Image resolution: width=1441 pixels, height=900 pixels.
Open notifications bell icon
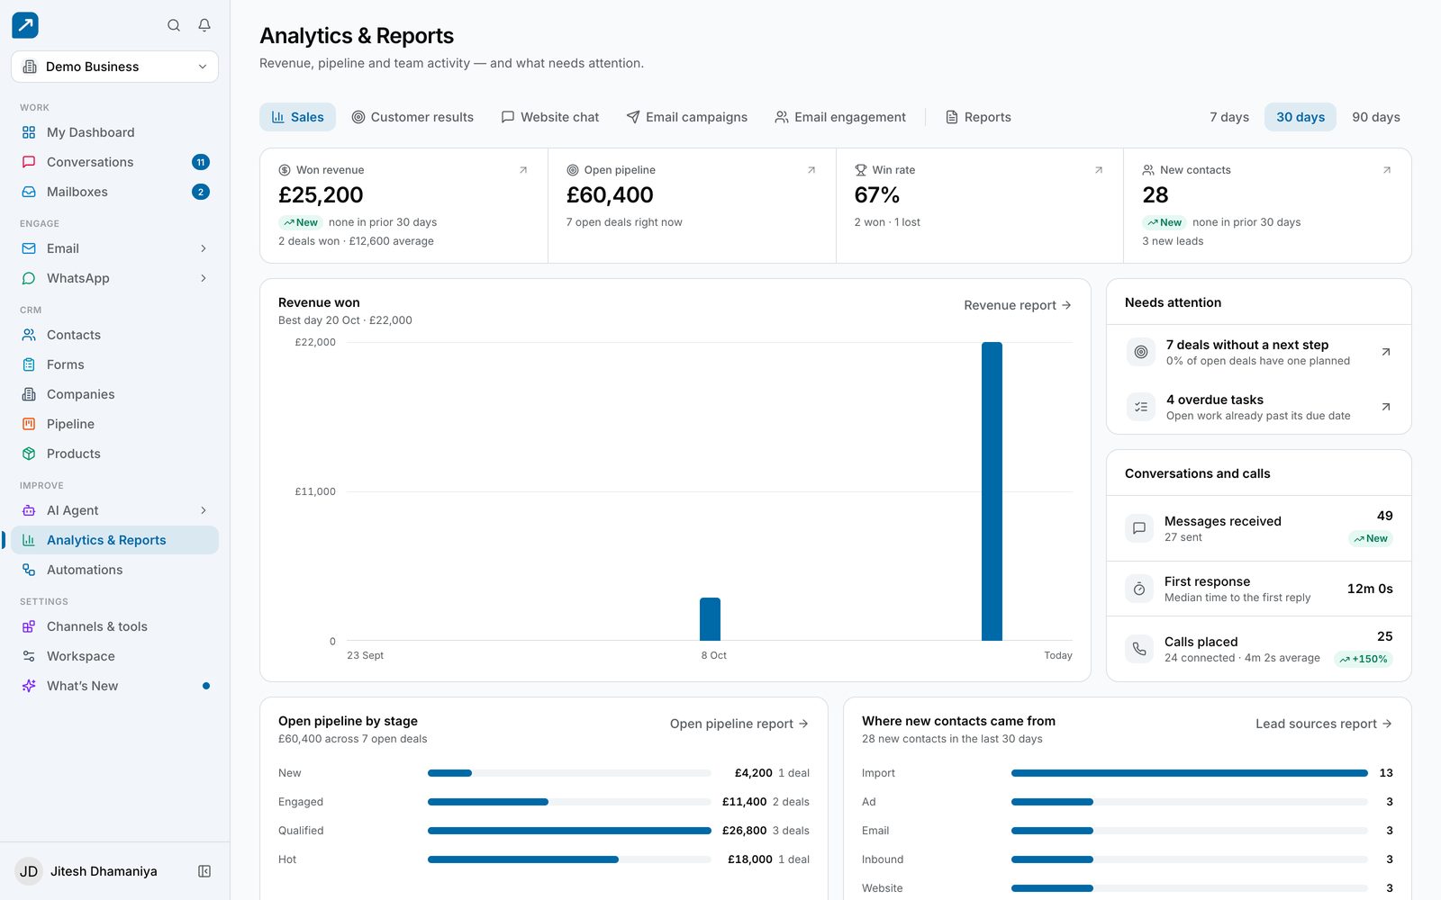pyautogui.click(x=204, y=25)
